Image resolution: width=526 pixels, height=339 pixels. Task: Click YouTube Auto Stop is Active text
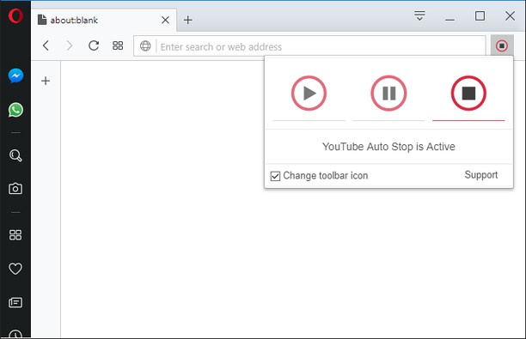click(388, 147)
